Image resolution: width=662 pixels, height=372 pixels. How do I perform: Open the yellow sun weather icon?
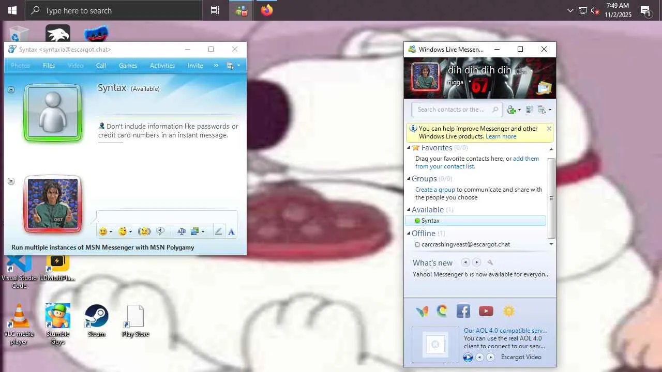[509, 311]
